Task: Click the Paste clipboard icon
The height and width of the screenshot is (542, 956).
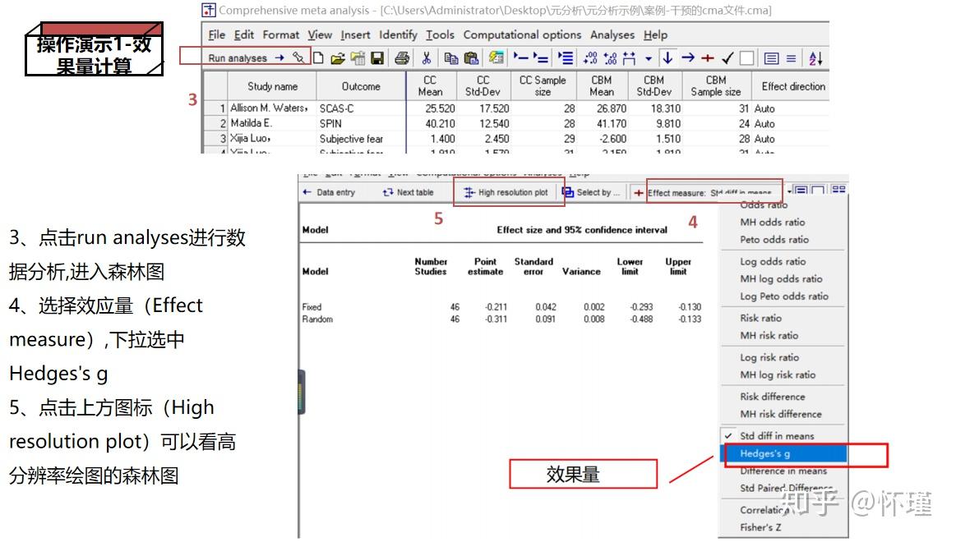Action: [471, 57]
